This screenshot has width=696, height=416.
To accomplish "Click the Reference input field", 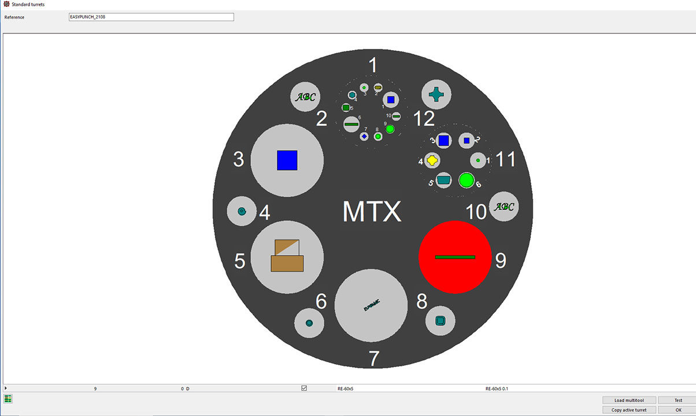I will pyautogui.click(x=151, y=17).
